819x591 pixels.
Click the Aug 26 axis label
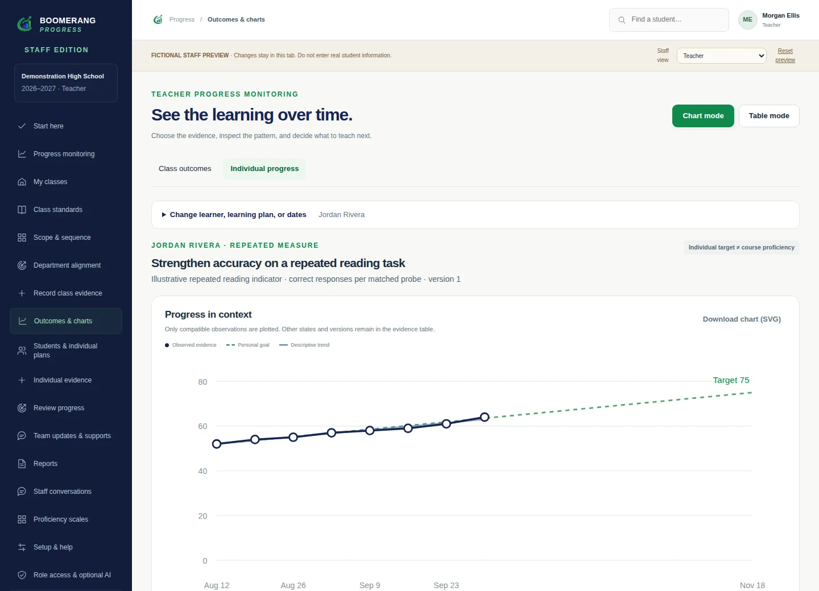[293, 585]
